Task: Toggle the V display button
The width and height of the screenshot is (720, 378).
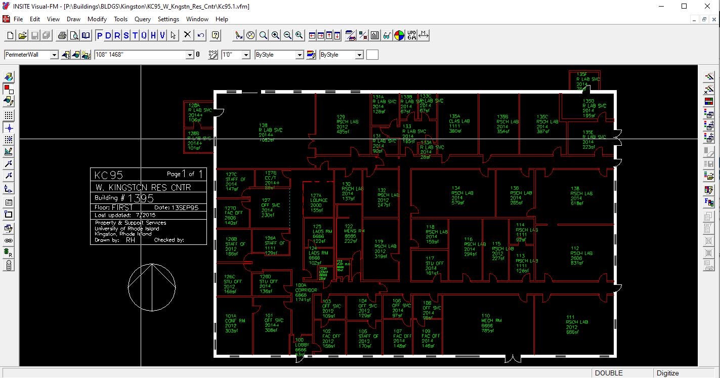Action: (163, 35)
